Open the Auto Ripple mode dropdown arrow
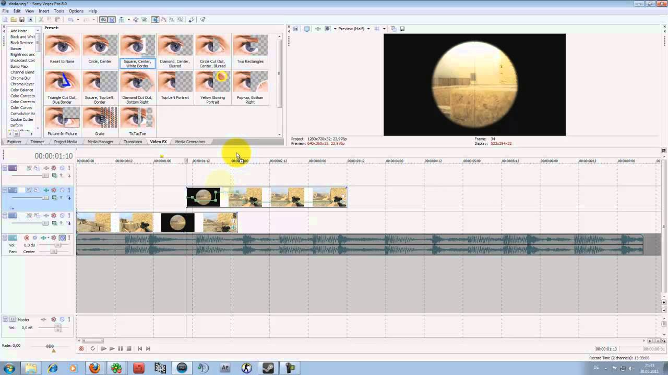Viewport: 668px width, 375px height. pyautogui.click(x=128, y=19)
